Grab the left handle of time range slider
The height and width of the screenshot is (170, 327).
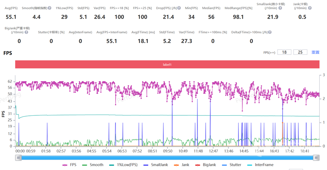(19, 158)
